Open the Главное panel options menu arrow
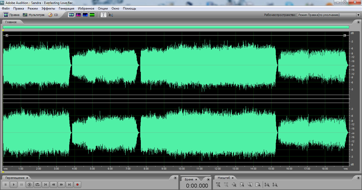This screenshot has width=362, height=190. point(358,22)
